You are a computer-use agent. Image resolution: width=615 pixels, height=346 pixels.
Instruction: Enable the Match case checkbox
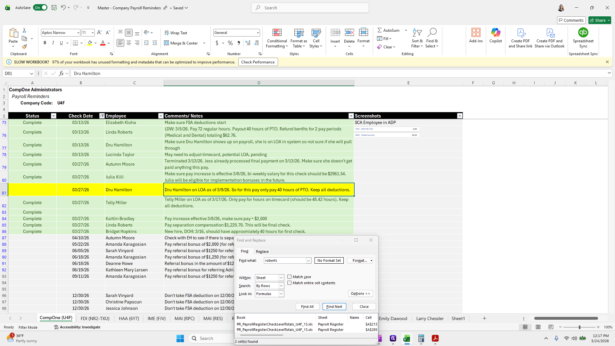click(x=290, y=277)
